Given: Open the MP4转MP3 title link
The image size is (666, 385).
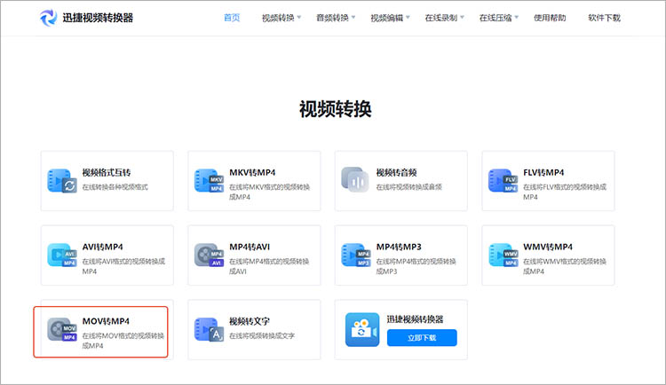Looking at the screenshot, I should [399, 247].
